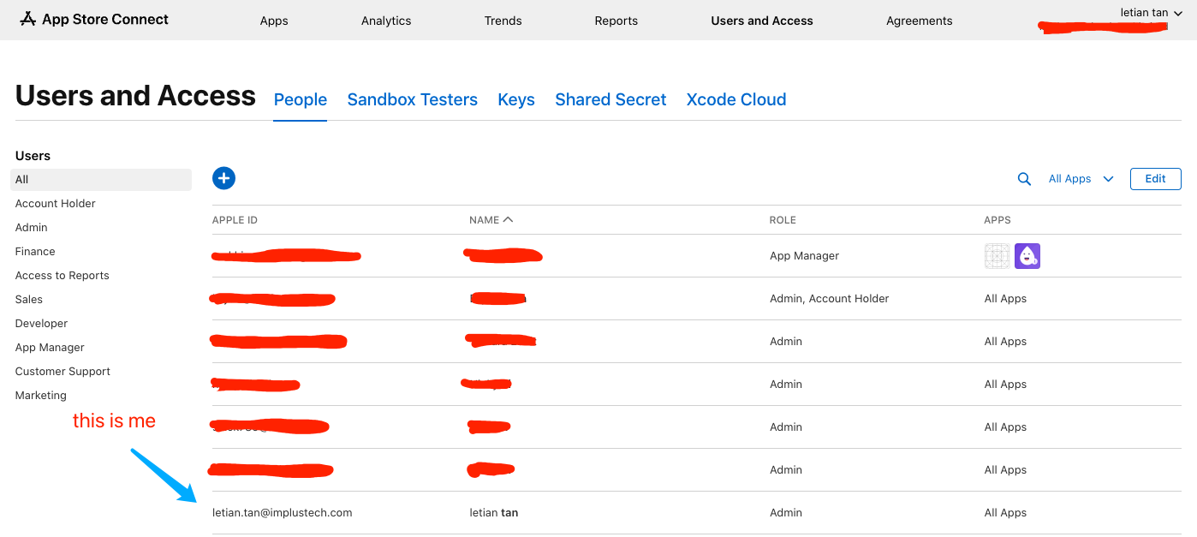Image resolution: width=1197 pixels, height=537 pixels.
Task: Switch to the People tab
Action: point(301,99)
